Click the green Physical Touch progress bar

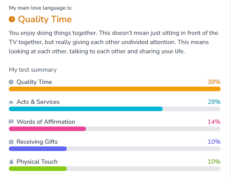[38, 169]
